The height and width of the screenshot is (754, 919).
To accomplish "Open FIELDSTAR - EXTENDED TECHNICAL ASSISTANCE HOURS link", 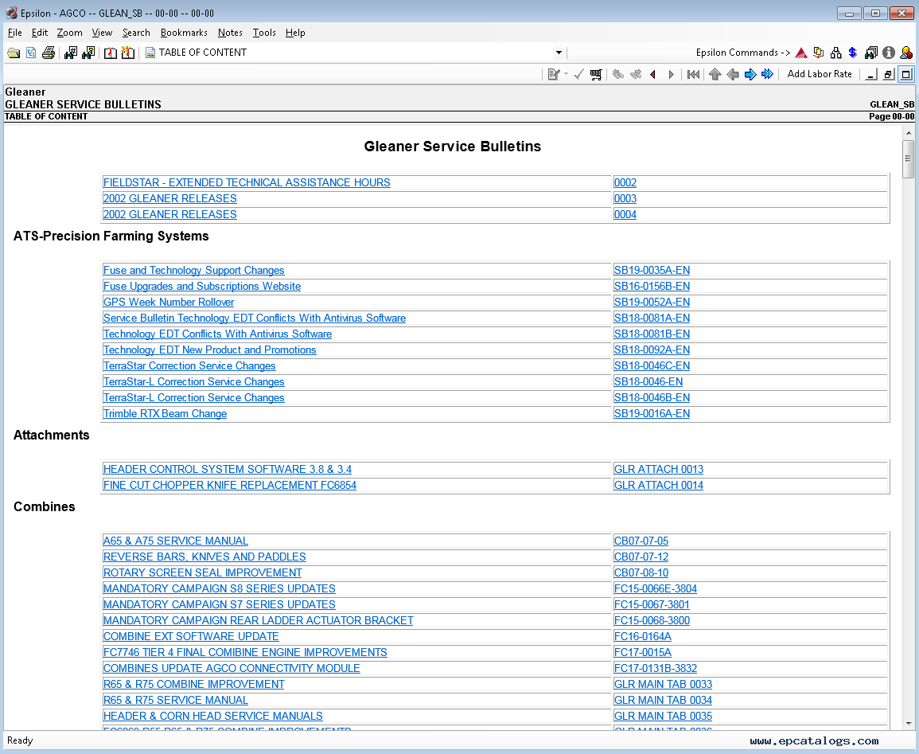I will pyautogui.click(x=247, y=183).
